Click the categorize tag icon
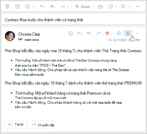 coord(111,7)
